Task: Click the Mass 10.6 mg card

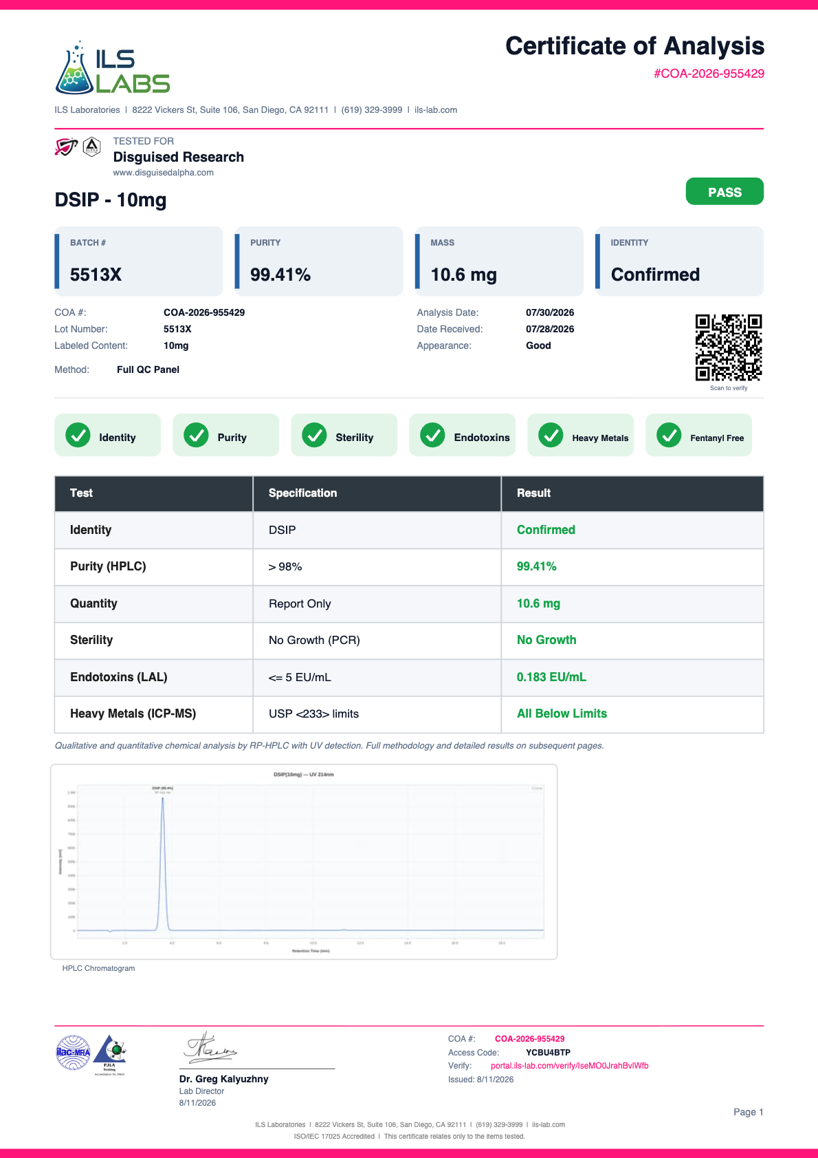Action: (499, 261)
